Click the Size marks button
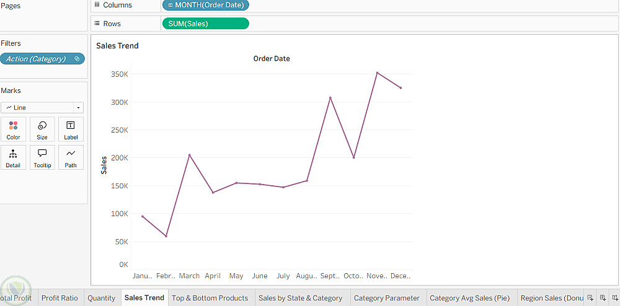Viewport: 620px width, 306px height. point(42,129)
